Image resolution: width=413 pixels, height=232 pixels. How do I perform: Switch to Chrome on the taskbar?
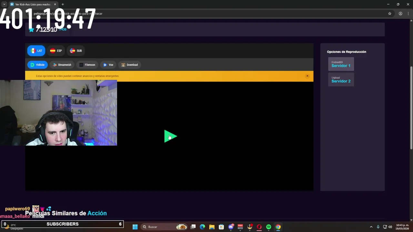click(278, 227)
